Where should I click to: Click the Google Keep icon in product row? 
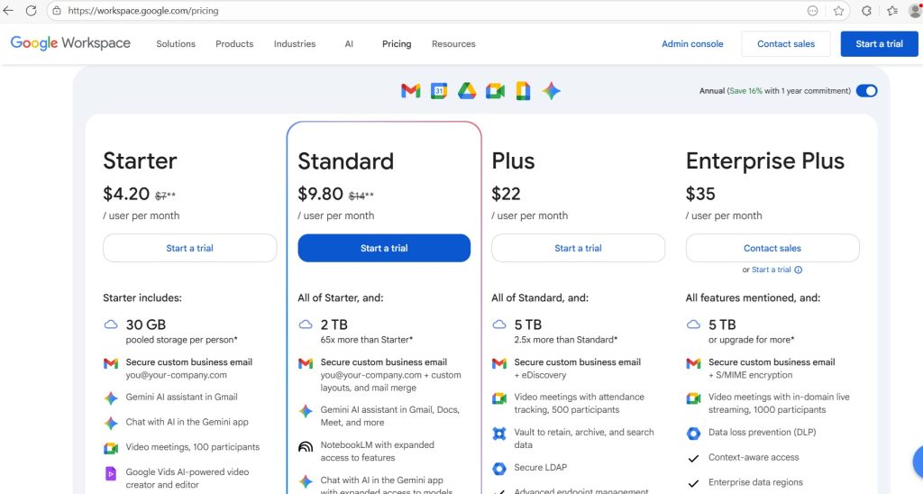tap(524, 91)
